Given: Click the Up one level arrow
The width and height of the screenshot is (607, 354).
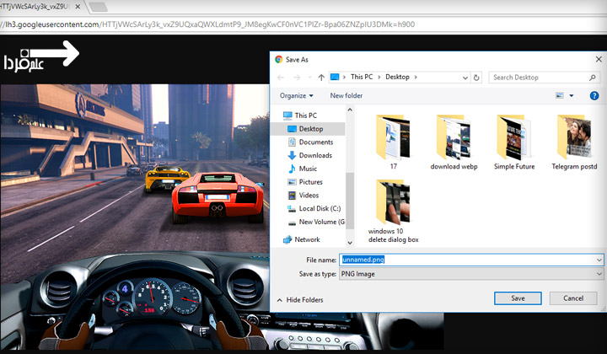Looking at the screenshot, I should coord(321,78).
